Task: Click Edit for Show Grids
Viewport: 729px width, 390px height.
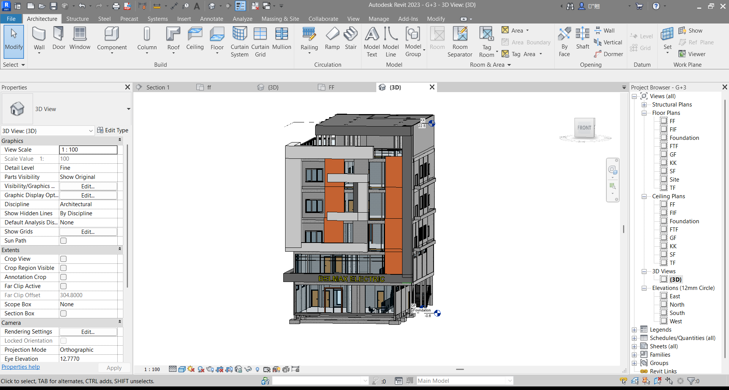Action: click(x=88, y=232)
